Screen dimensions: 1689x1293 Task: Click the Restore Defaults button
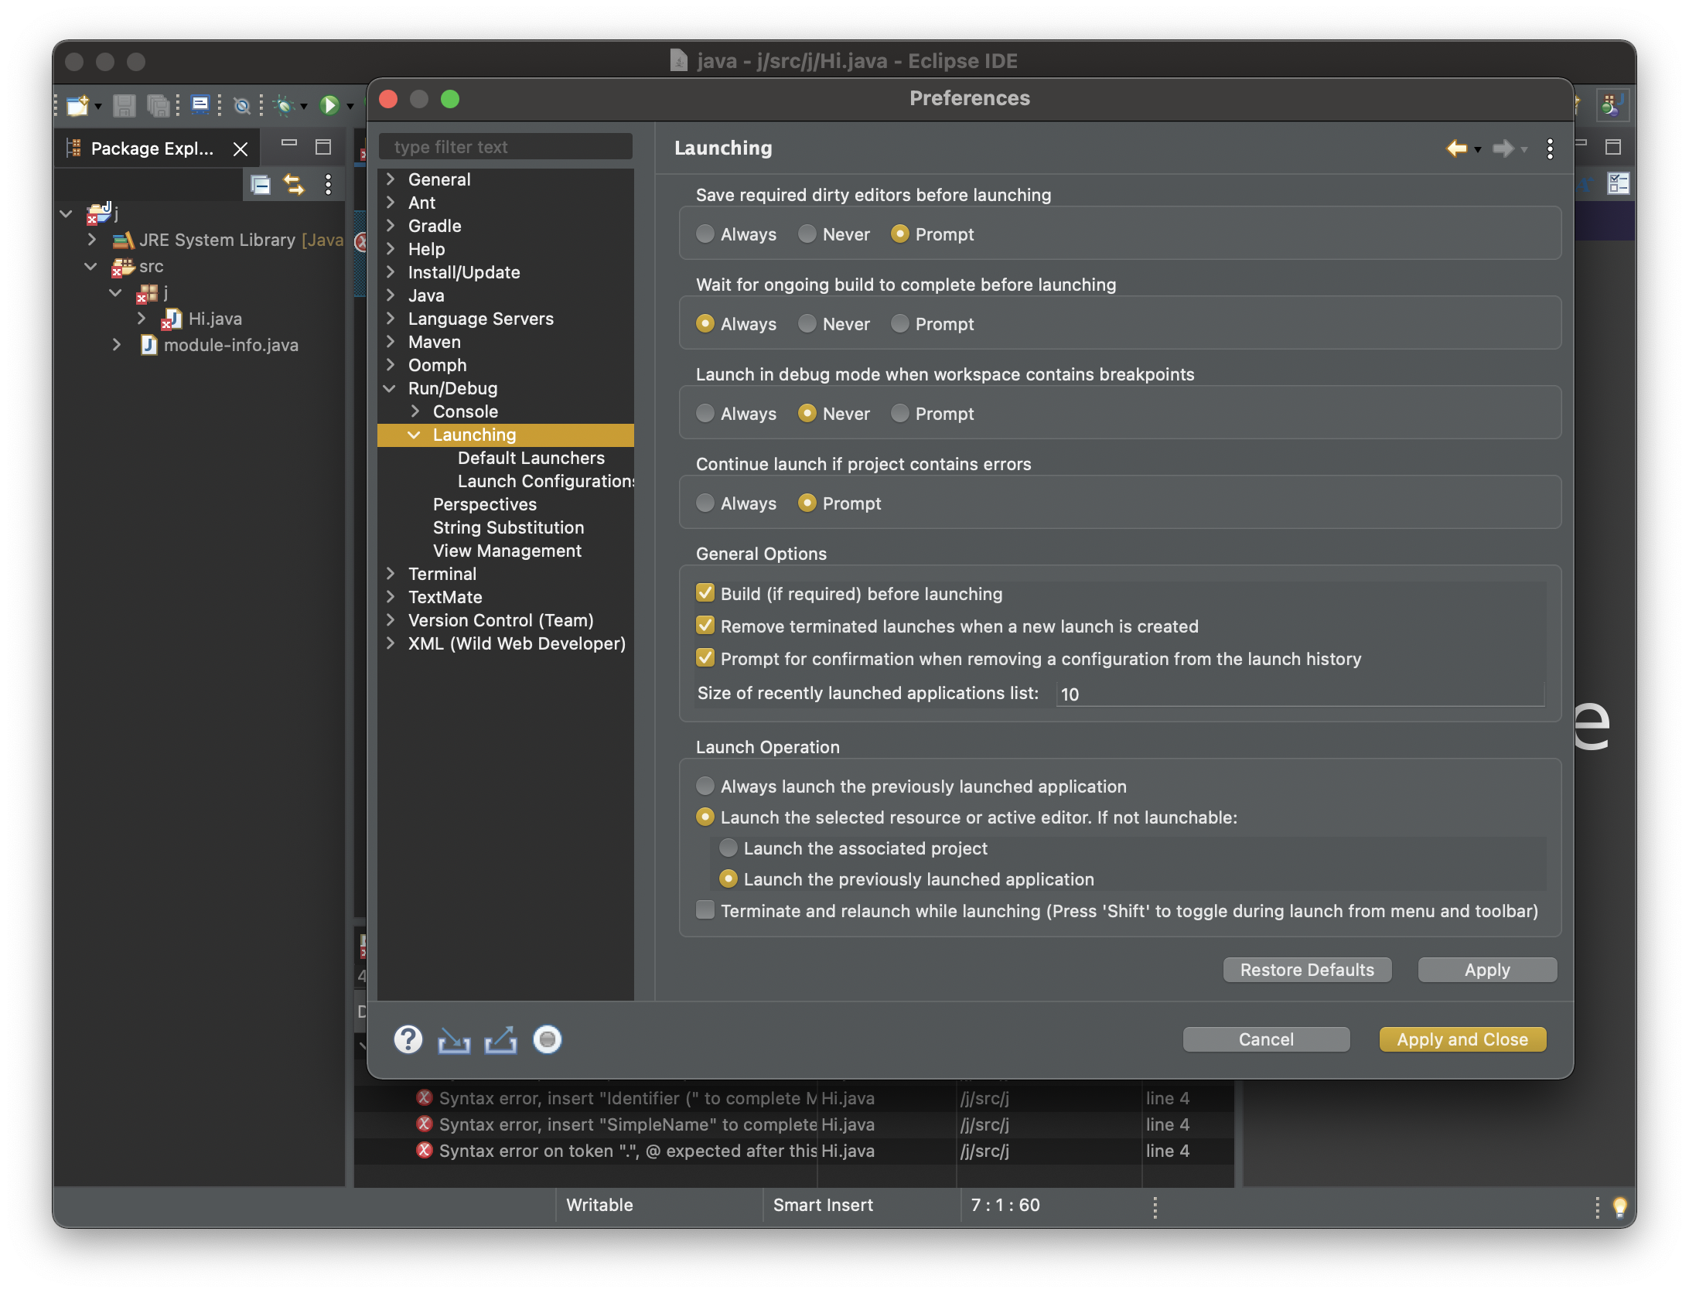(1307, 970)
